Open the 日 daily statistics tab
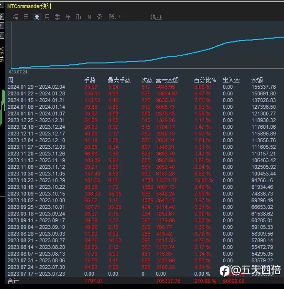 26,17
